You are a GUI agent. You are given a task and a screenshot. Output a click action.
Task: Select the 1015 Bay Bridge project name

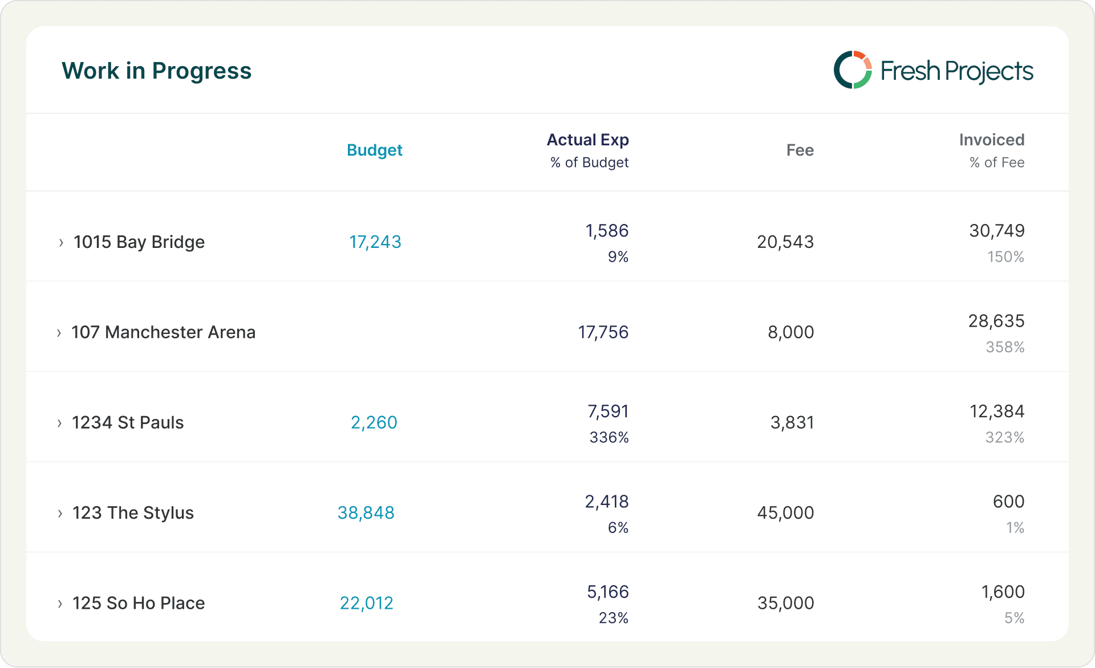coord(139,242)
